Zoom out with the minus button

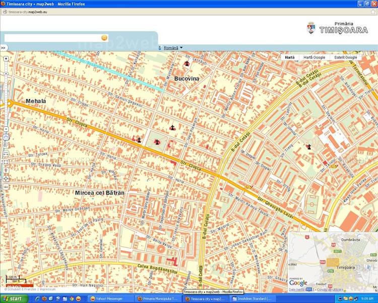point(6,128)
